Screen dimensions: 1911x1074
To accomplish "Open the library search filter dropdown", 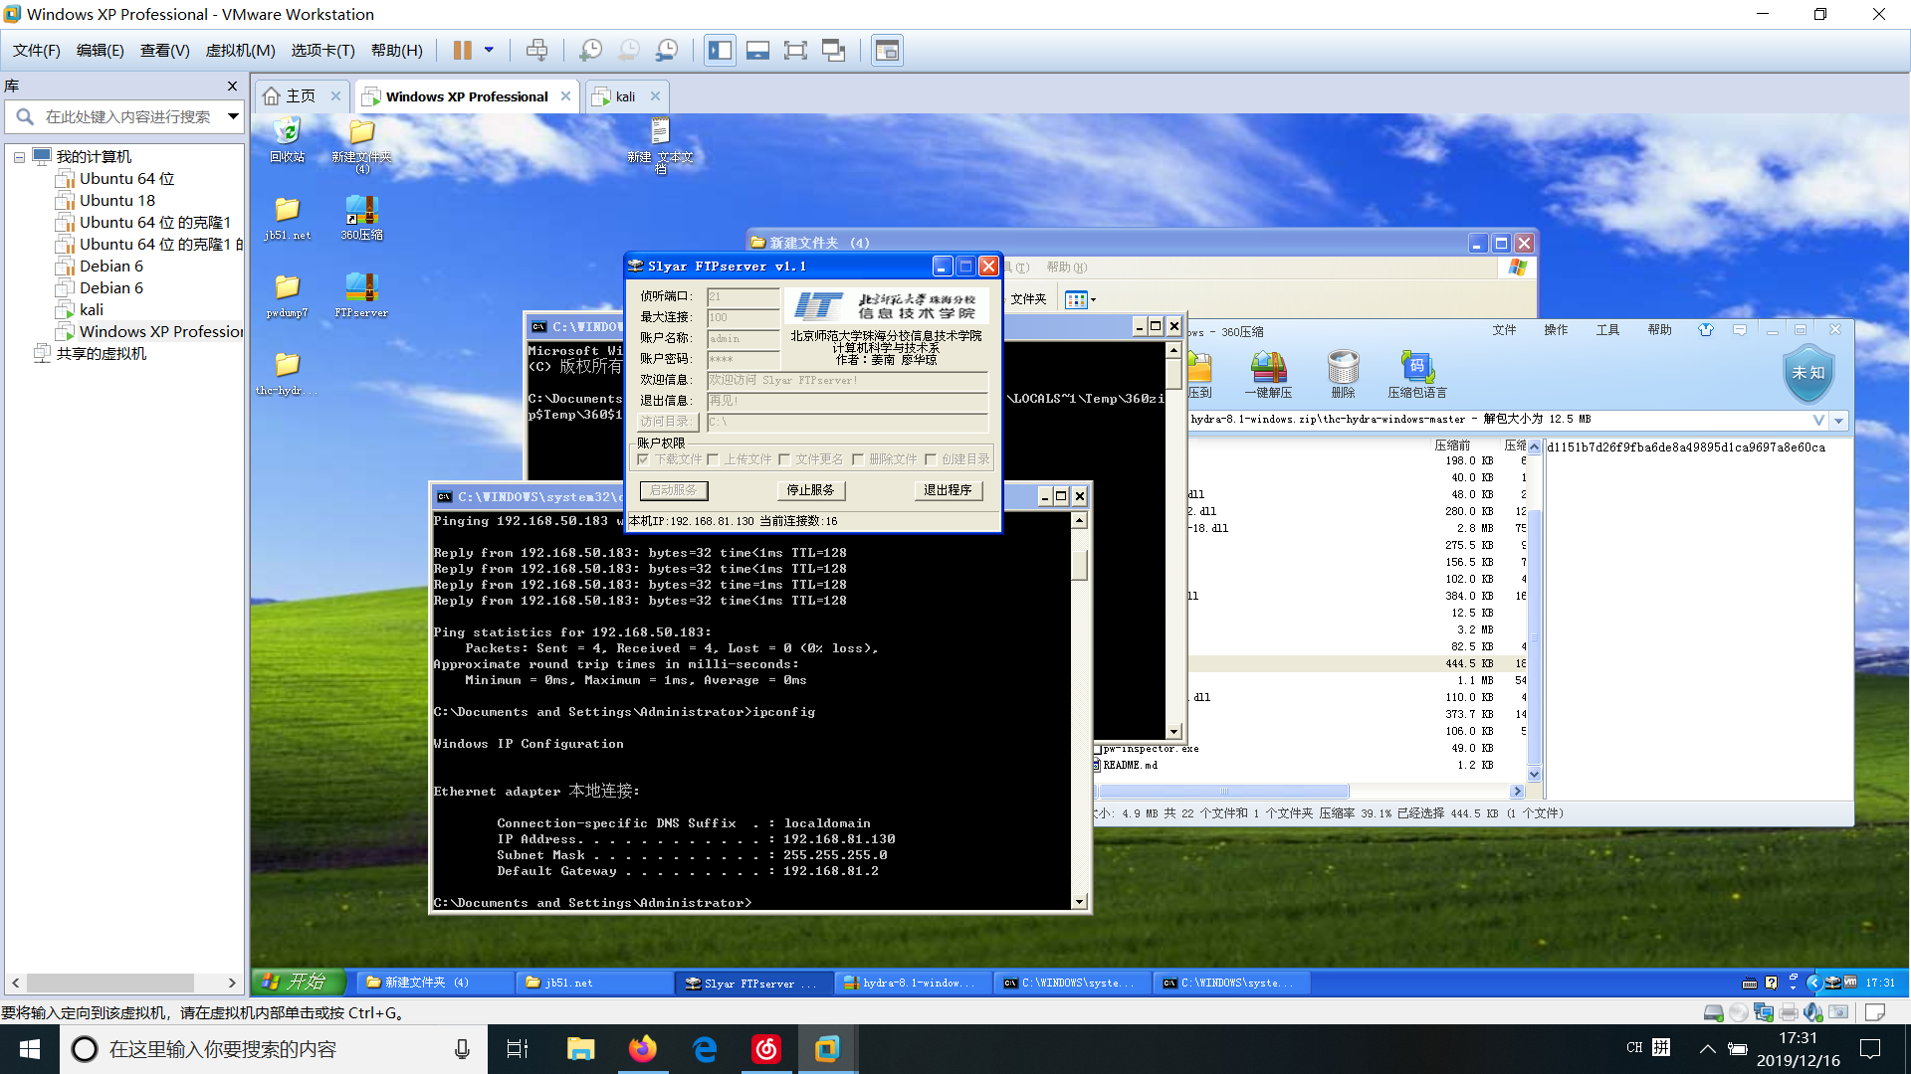I will 233,116.
